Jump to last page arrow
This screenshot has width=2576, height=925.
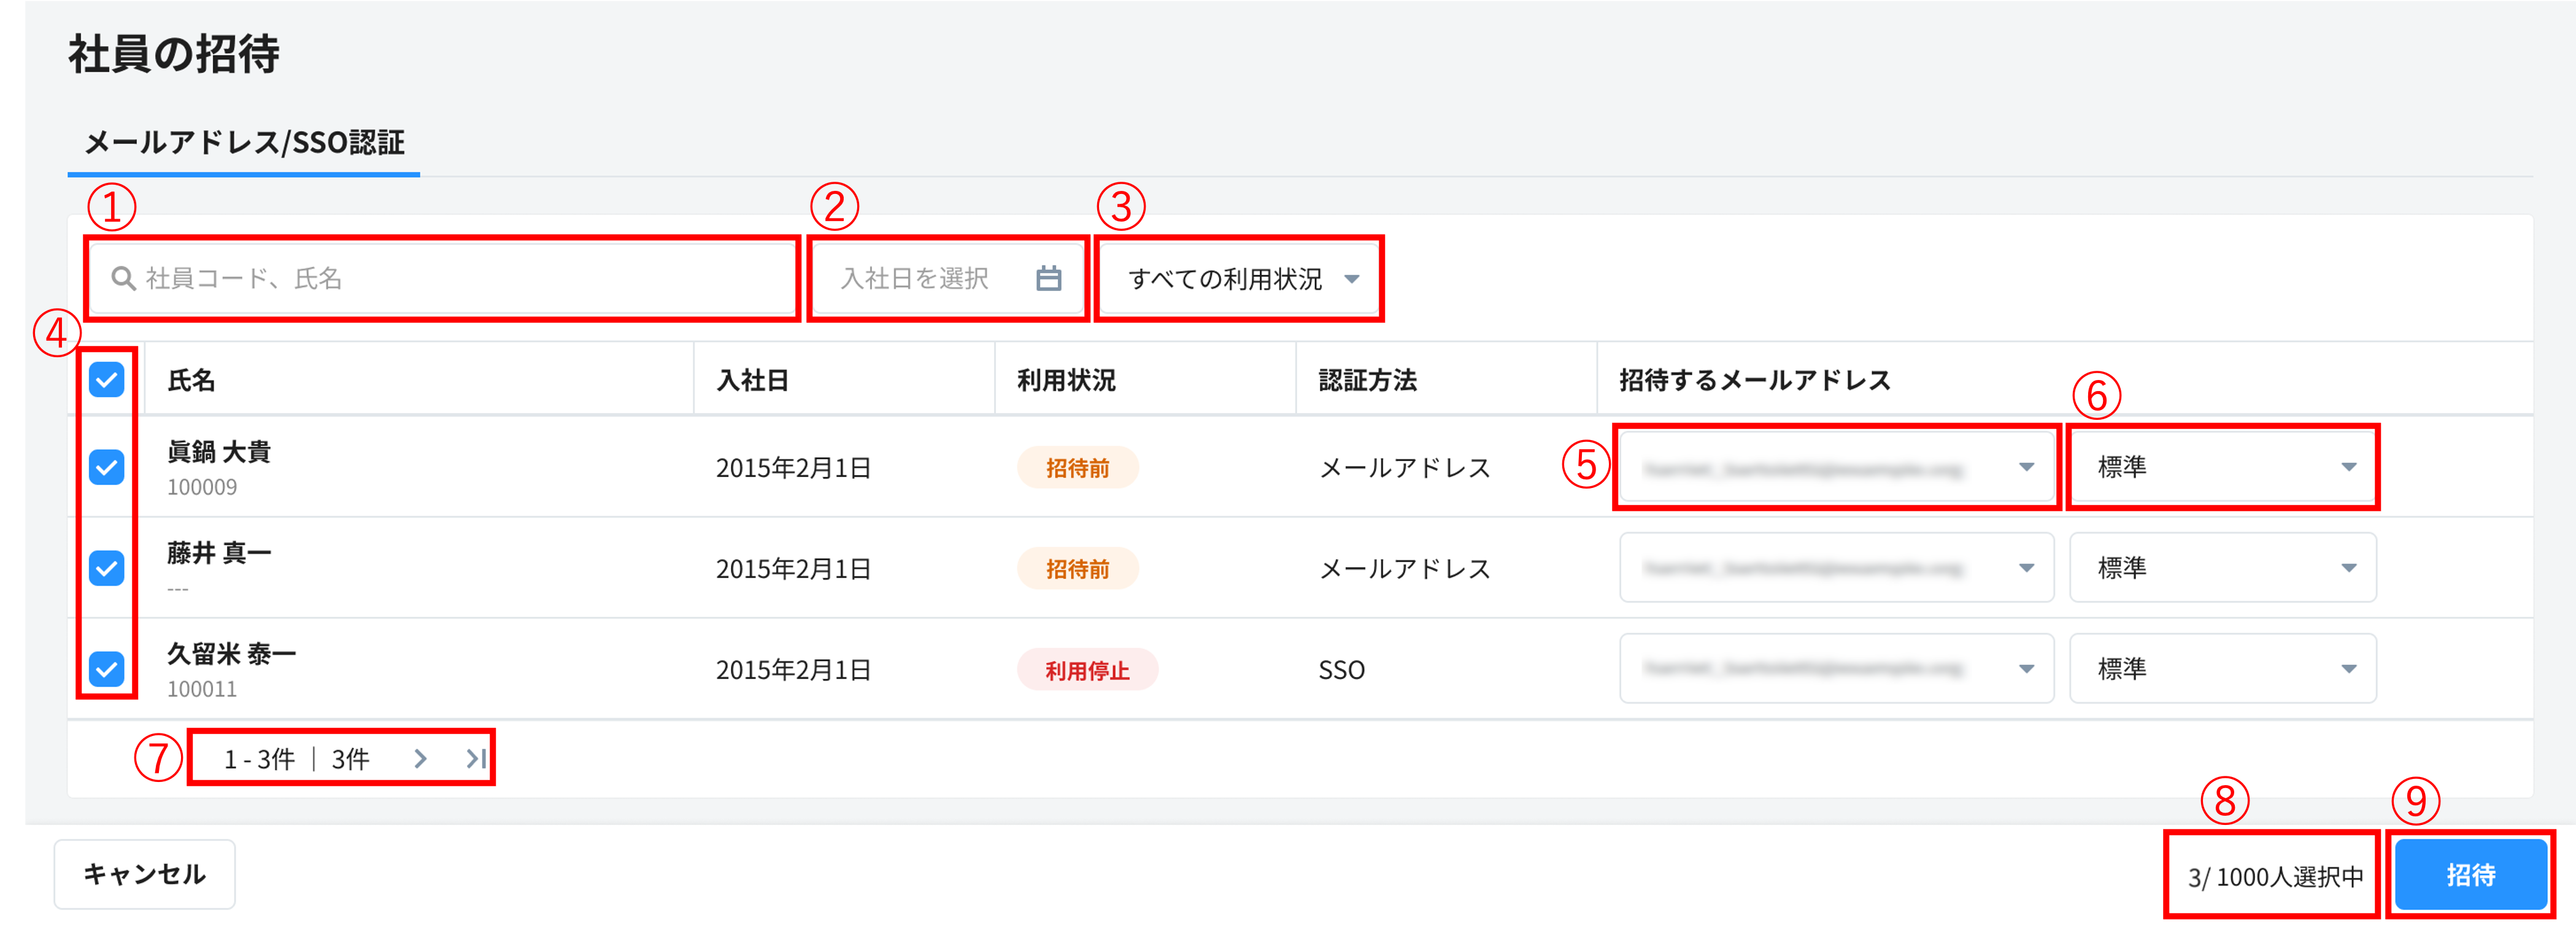tap(476, 759)
